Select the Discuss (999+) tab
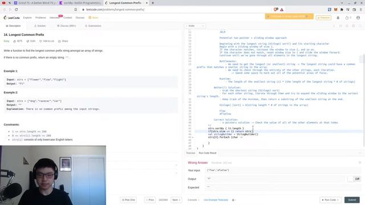This screenshot has height=205, width=365. pyautogui.click(x=67, y=26)
